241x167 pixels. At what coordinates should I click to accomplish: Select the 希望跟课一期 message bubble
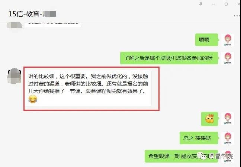(181, 156)
